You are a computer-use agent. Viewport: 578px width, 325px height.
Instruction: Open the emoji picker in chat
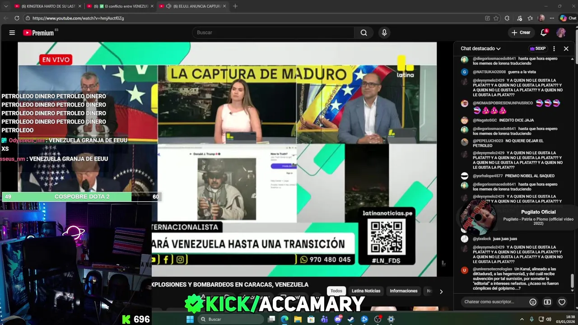click(x=533, y=302)
